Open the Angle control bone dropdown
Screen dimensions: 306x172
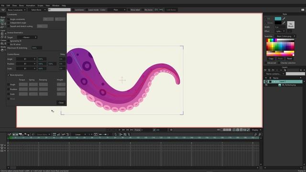click(26, 59)
